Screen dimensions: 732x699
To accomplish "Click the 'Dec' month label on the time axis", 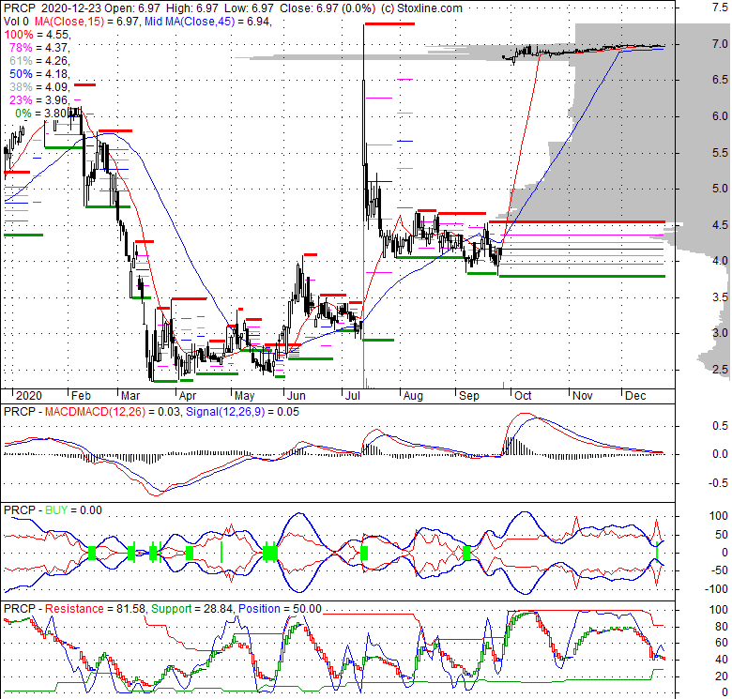I will [x=635, y=396].
